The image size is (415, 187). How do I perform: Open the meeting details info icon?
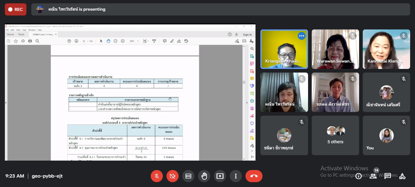(x=358, y=176)
